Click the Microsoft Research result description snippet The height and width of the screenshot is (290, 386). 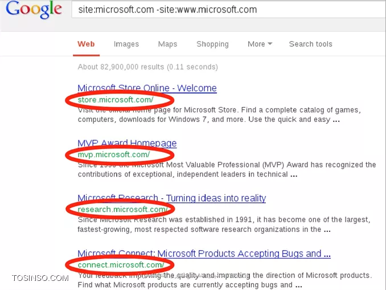coord(224,224)
